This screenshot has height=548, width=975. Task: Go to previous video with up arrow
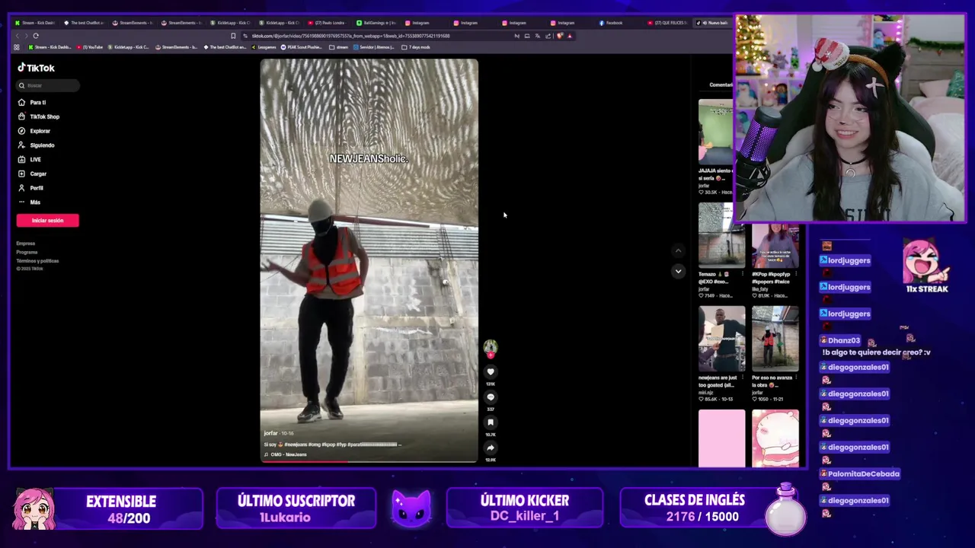tap(678, 250)
